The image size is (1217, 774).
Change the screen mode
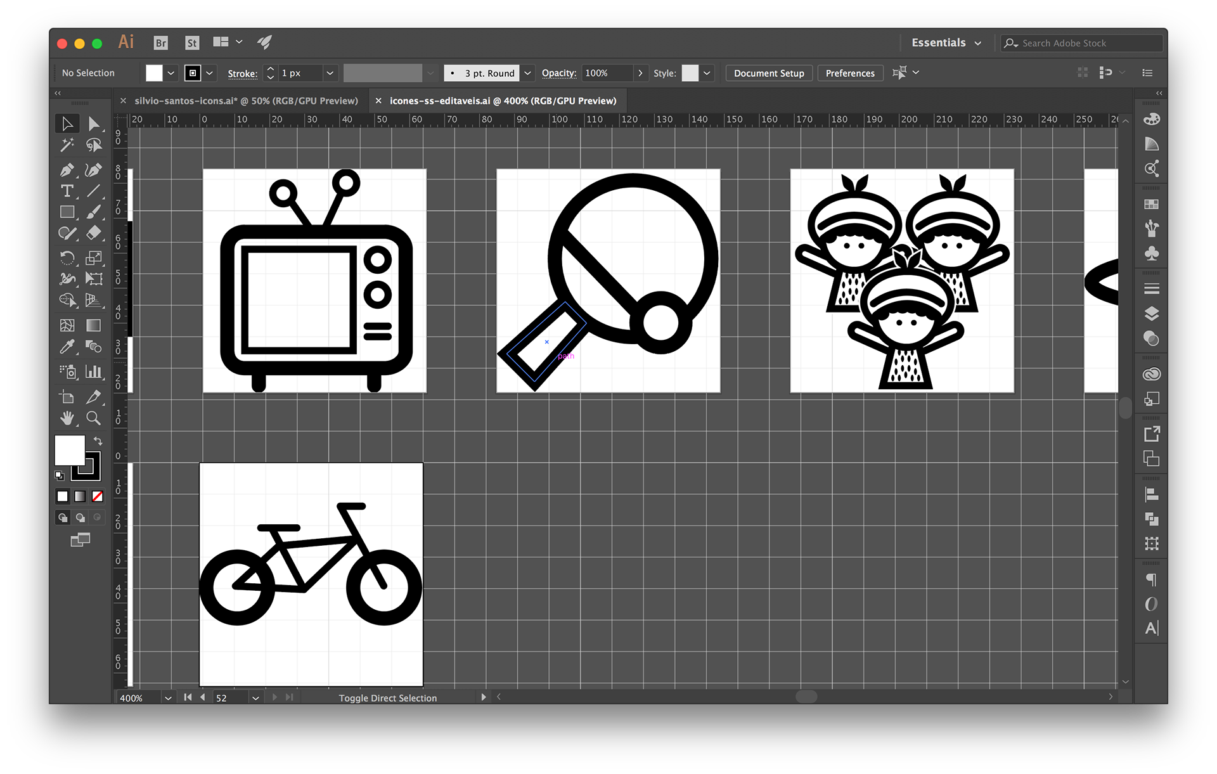(x=80, y=540)
